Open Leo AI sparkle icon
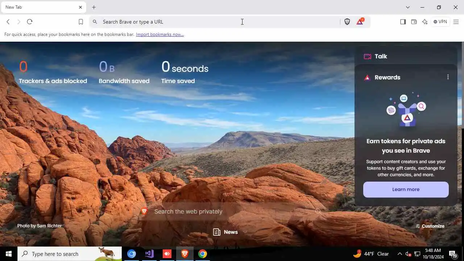464x261 pixels. click(425, 22)
